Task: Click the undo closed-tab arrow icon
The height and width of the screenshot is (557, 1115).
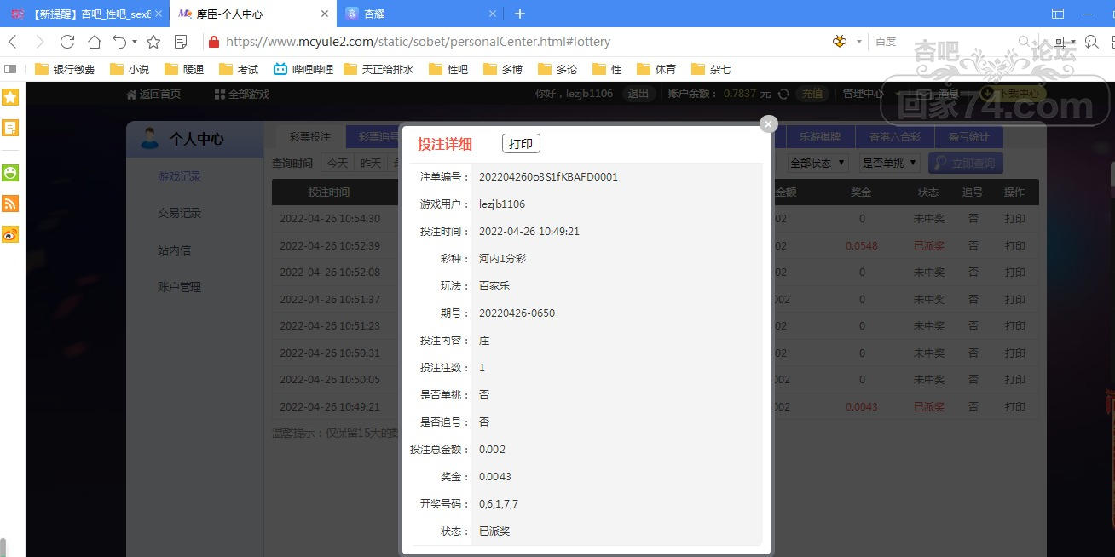Action: [x=119, y=42]
